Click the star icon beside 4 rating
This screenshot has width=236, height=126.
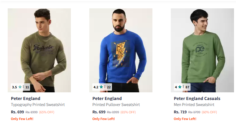click(x=180, y=87)
